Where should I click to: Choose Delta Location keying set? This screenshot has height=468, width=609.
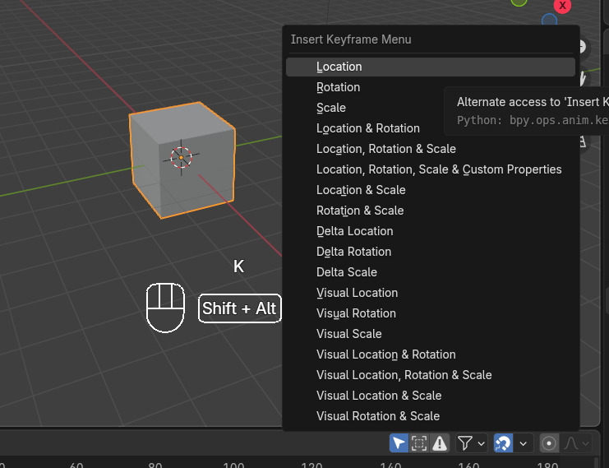tap(431, 231)
